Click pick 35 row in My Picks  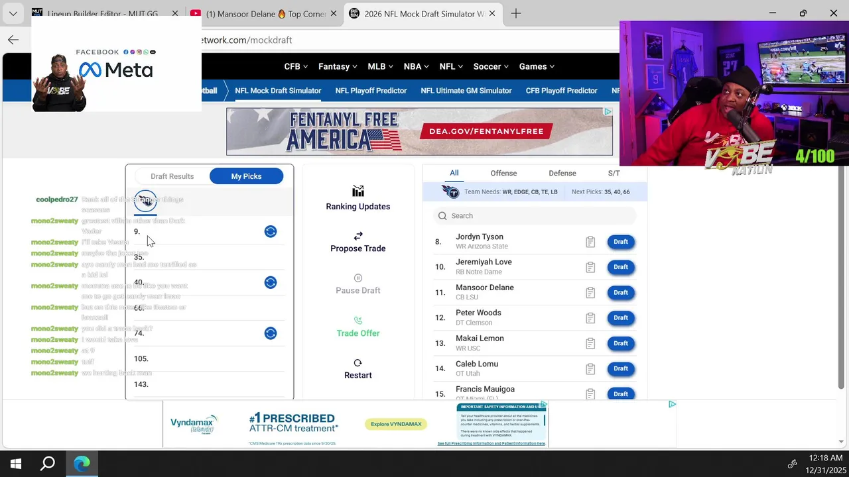point(209,257)
